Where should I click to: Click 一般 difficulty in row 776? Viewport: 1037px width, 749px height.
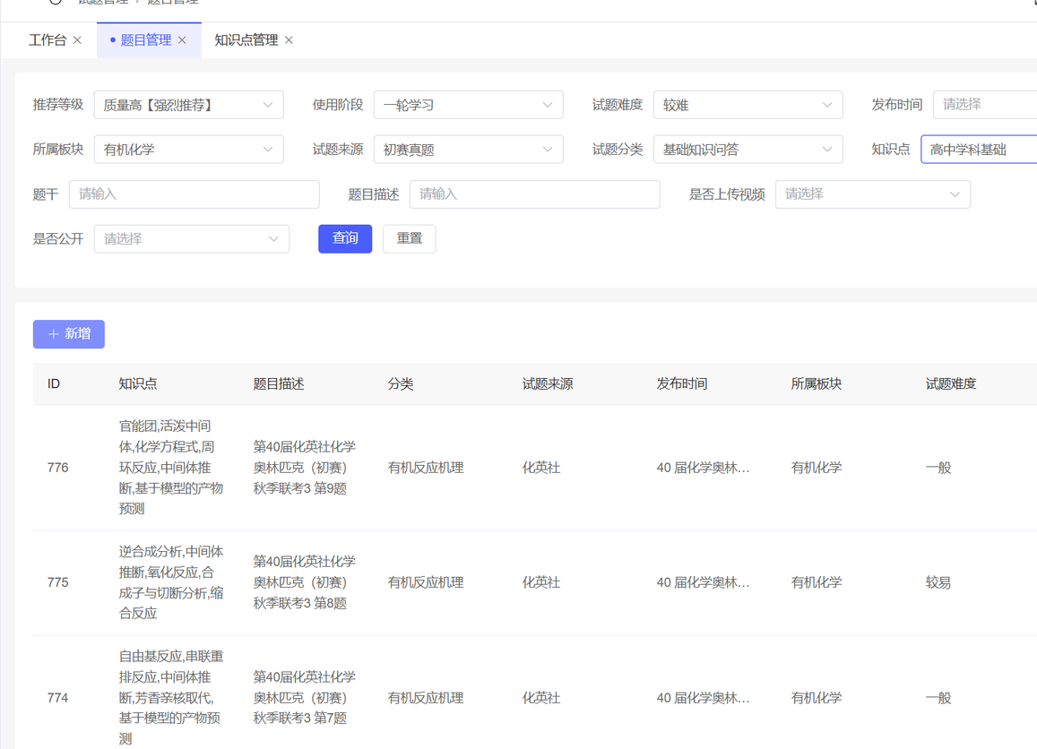938,468
